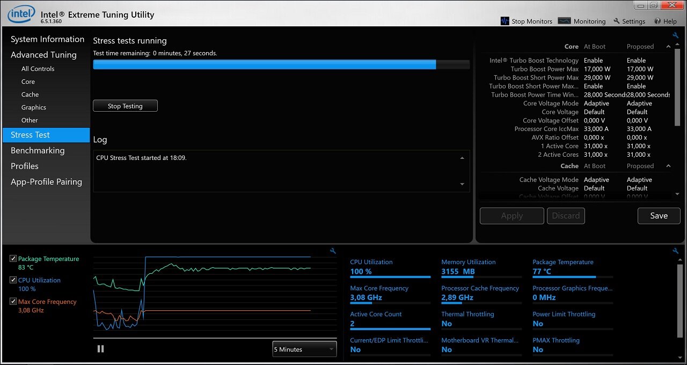
Task: Click the AVX Ratio Offset row label
Action: (x=555, y=138)
